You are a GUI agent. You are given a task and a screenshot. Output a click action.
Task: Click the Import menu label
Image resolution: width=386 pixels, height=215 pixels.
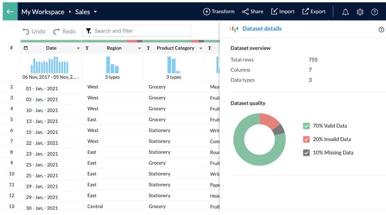287,11
